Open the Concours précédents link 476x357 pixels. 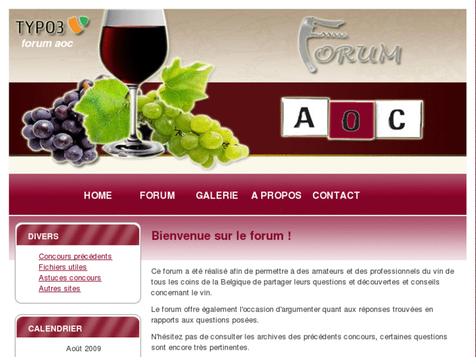pyautogui.click(x=75, y=256)
